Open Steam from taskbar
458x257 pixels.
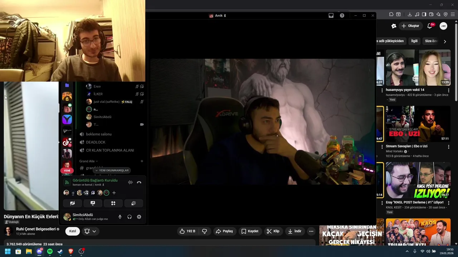click(60, 251)
